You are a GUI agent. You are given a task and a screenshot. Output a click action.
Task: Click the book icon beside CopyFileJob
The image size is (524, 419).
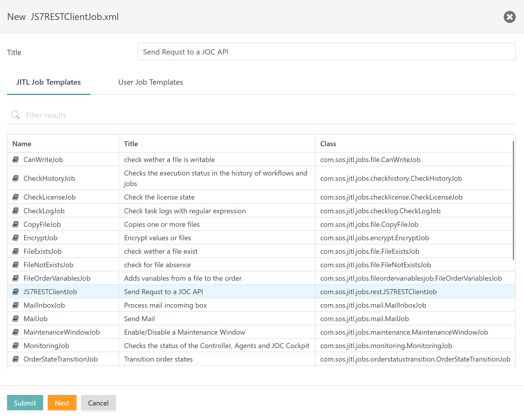click(16, 224)
